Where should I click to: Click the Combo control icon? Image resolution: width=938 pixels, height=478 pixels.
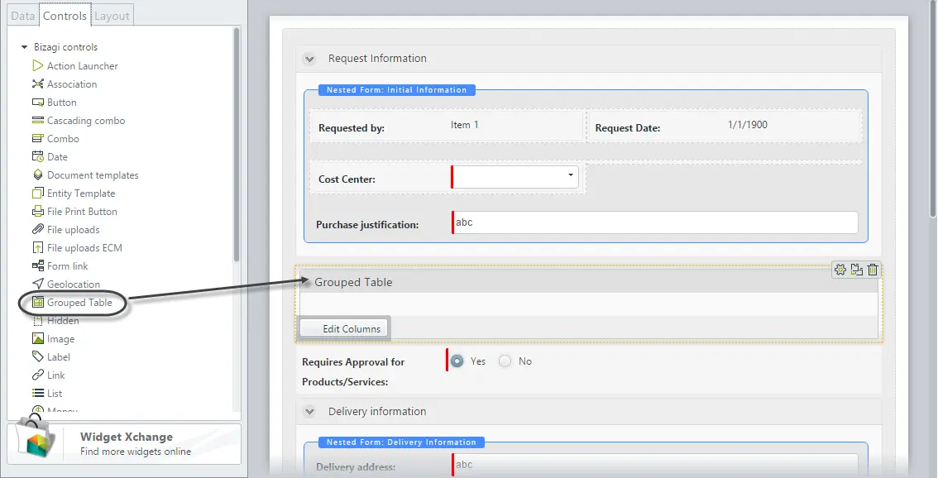38,138
